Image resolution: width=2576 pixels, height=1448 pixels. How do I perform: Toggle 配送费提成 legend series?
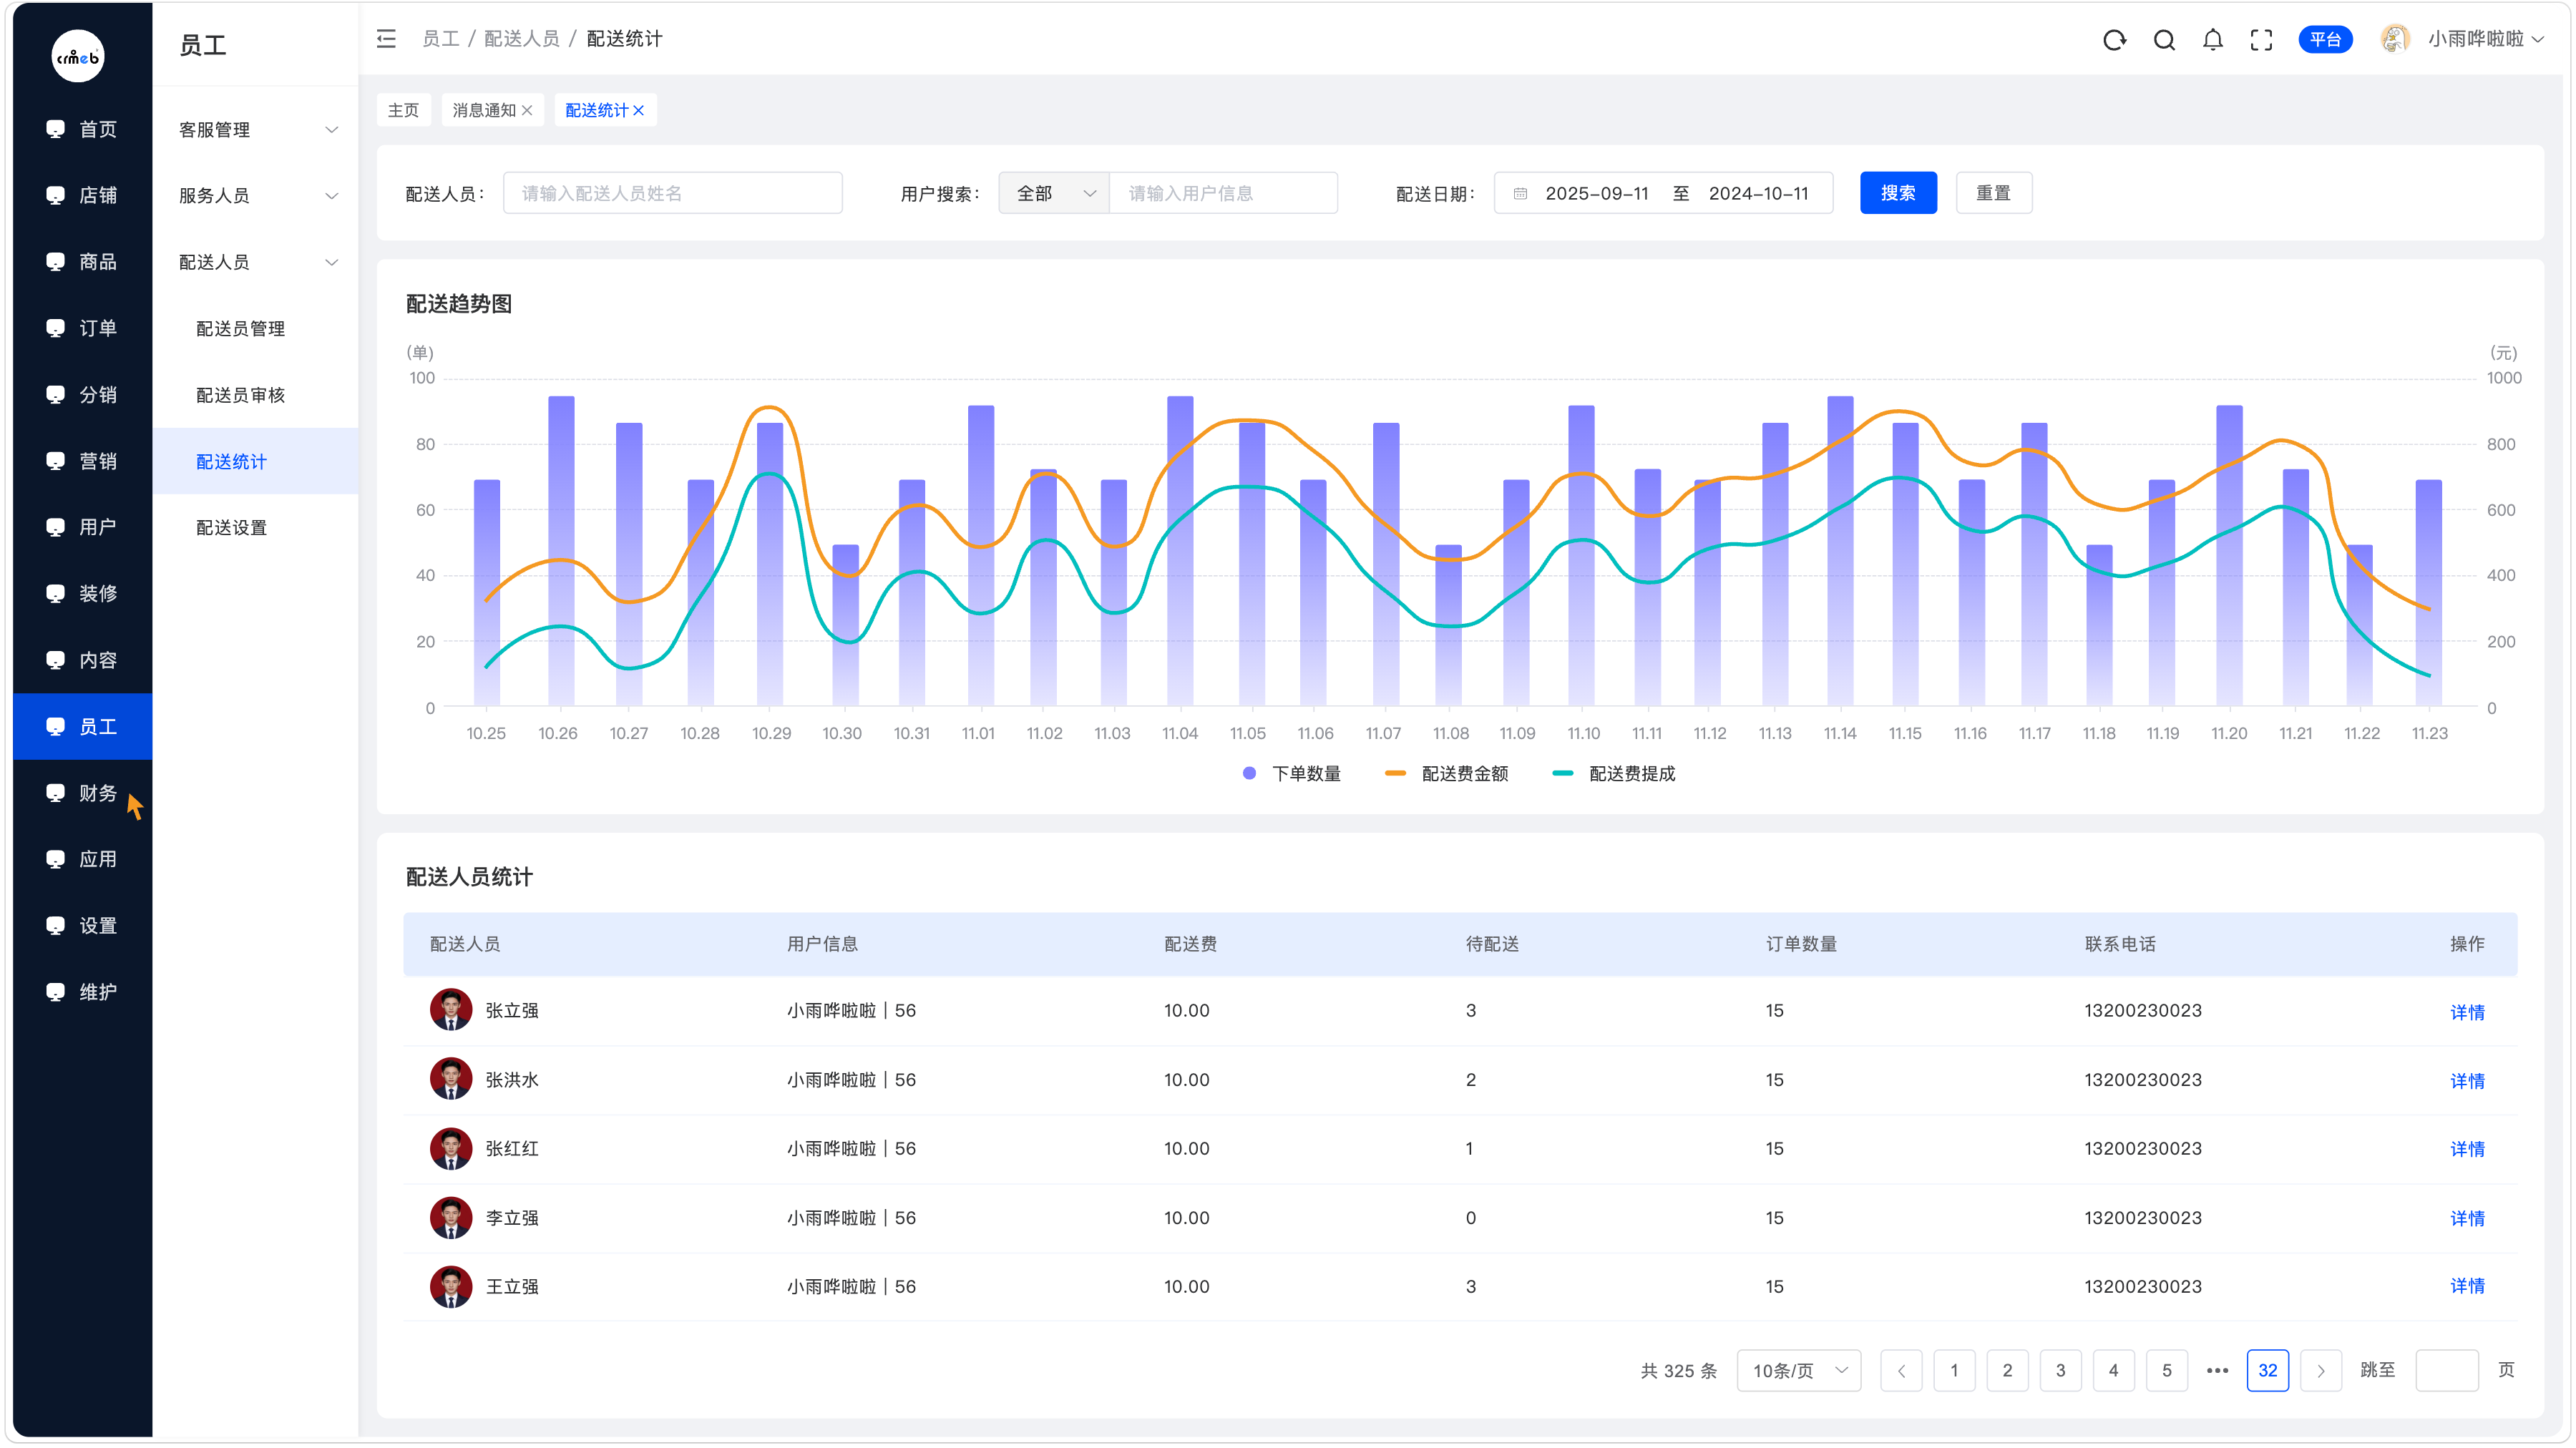pyautogui.click(x=1614, y=774)
